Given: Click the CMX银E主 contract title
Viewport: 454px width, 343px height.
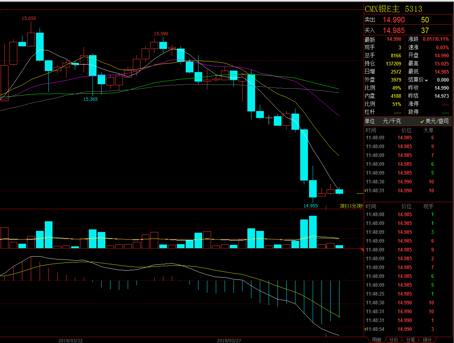Looking at the screenshot, I should (x=383, y=9).
